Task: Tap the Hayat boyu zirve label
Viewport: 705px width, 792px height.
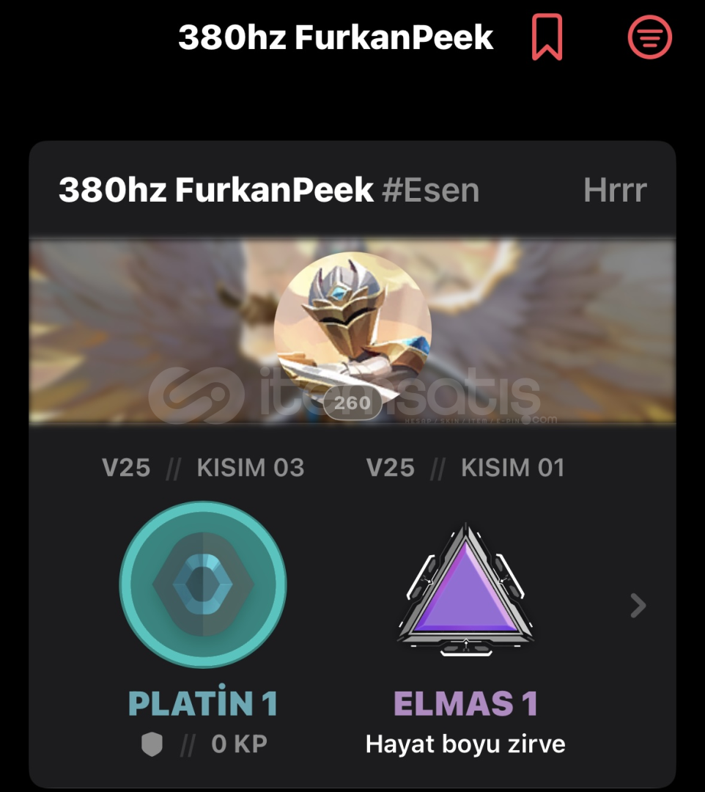Action: pyautogui.click(x=465, y=744)
